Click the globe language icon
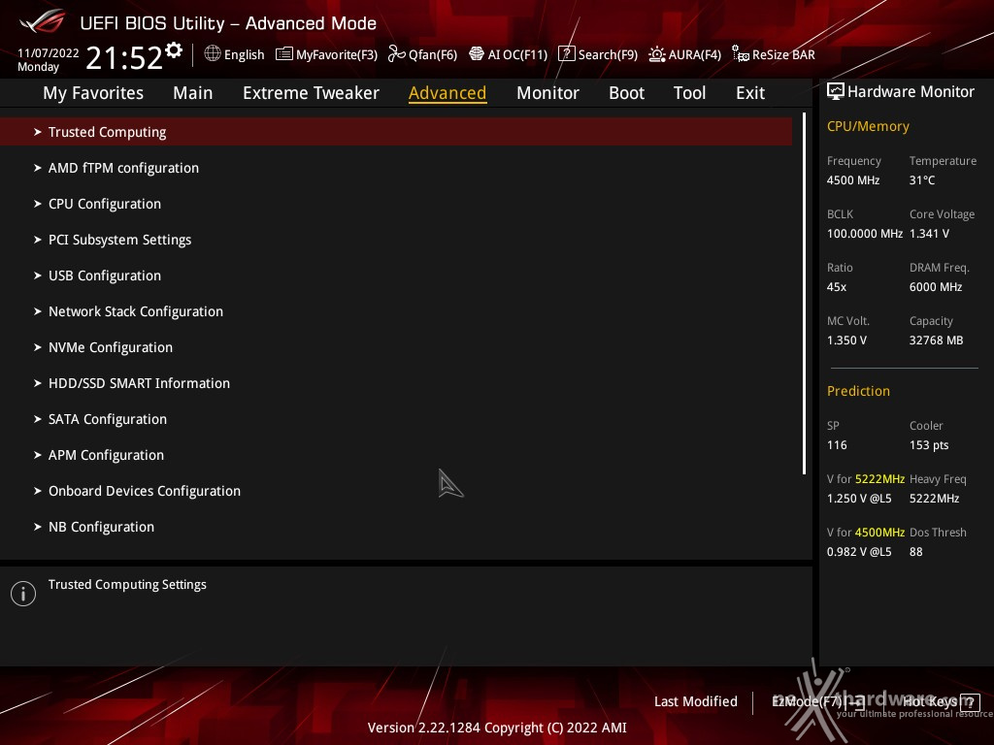 coord(213,54)
